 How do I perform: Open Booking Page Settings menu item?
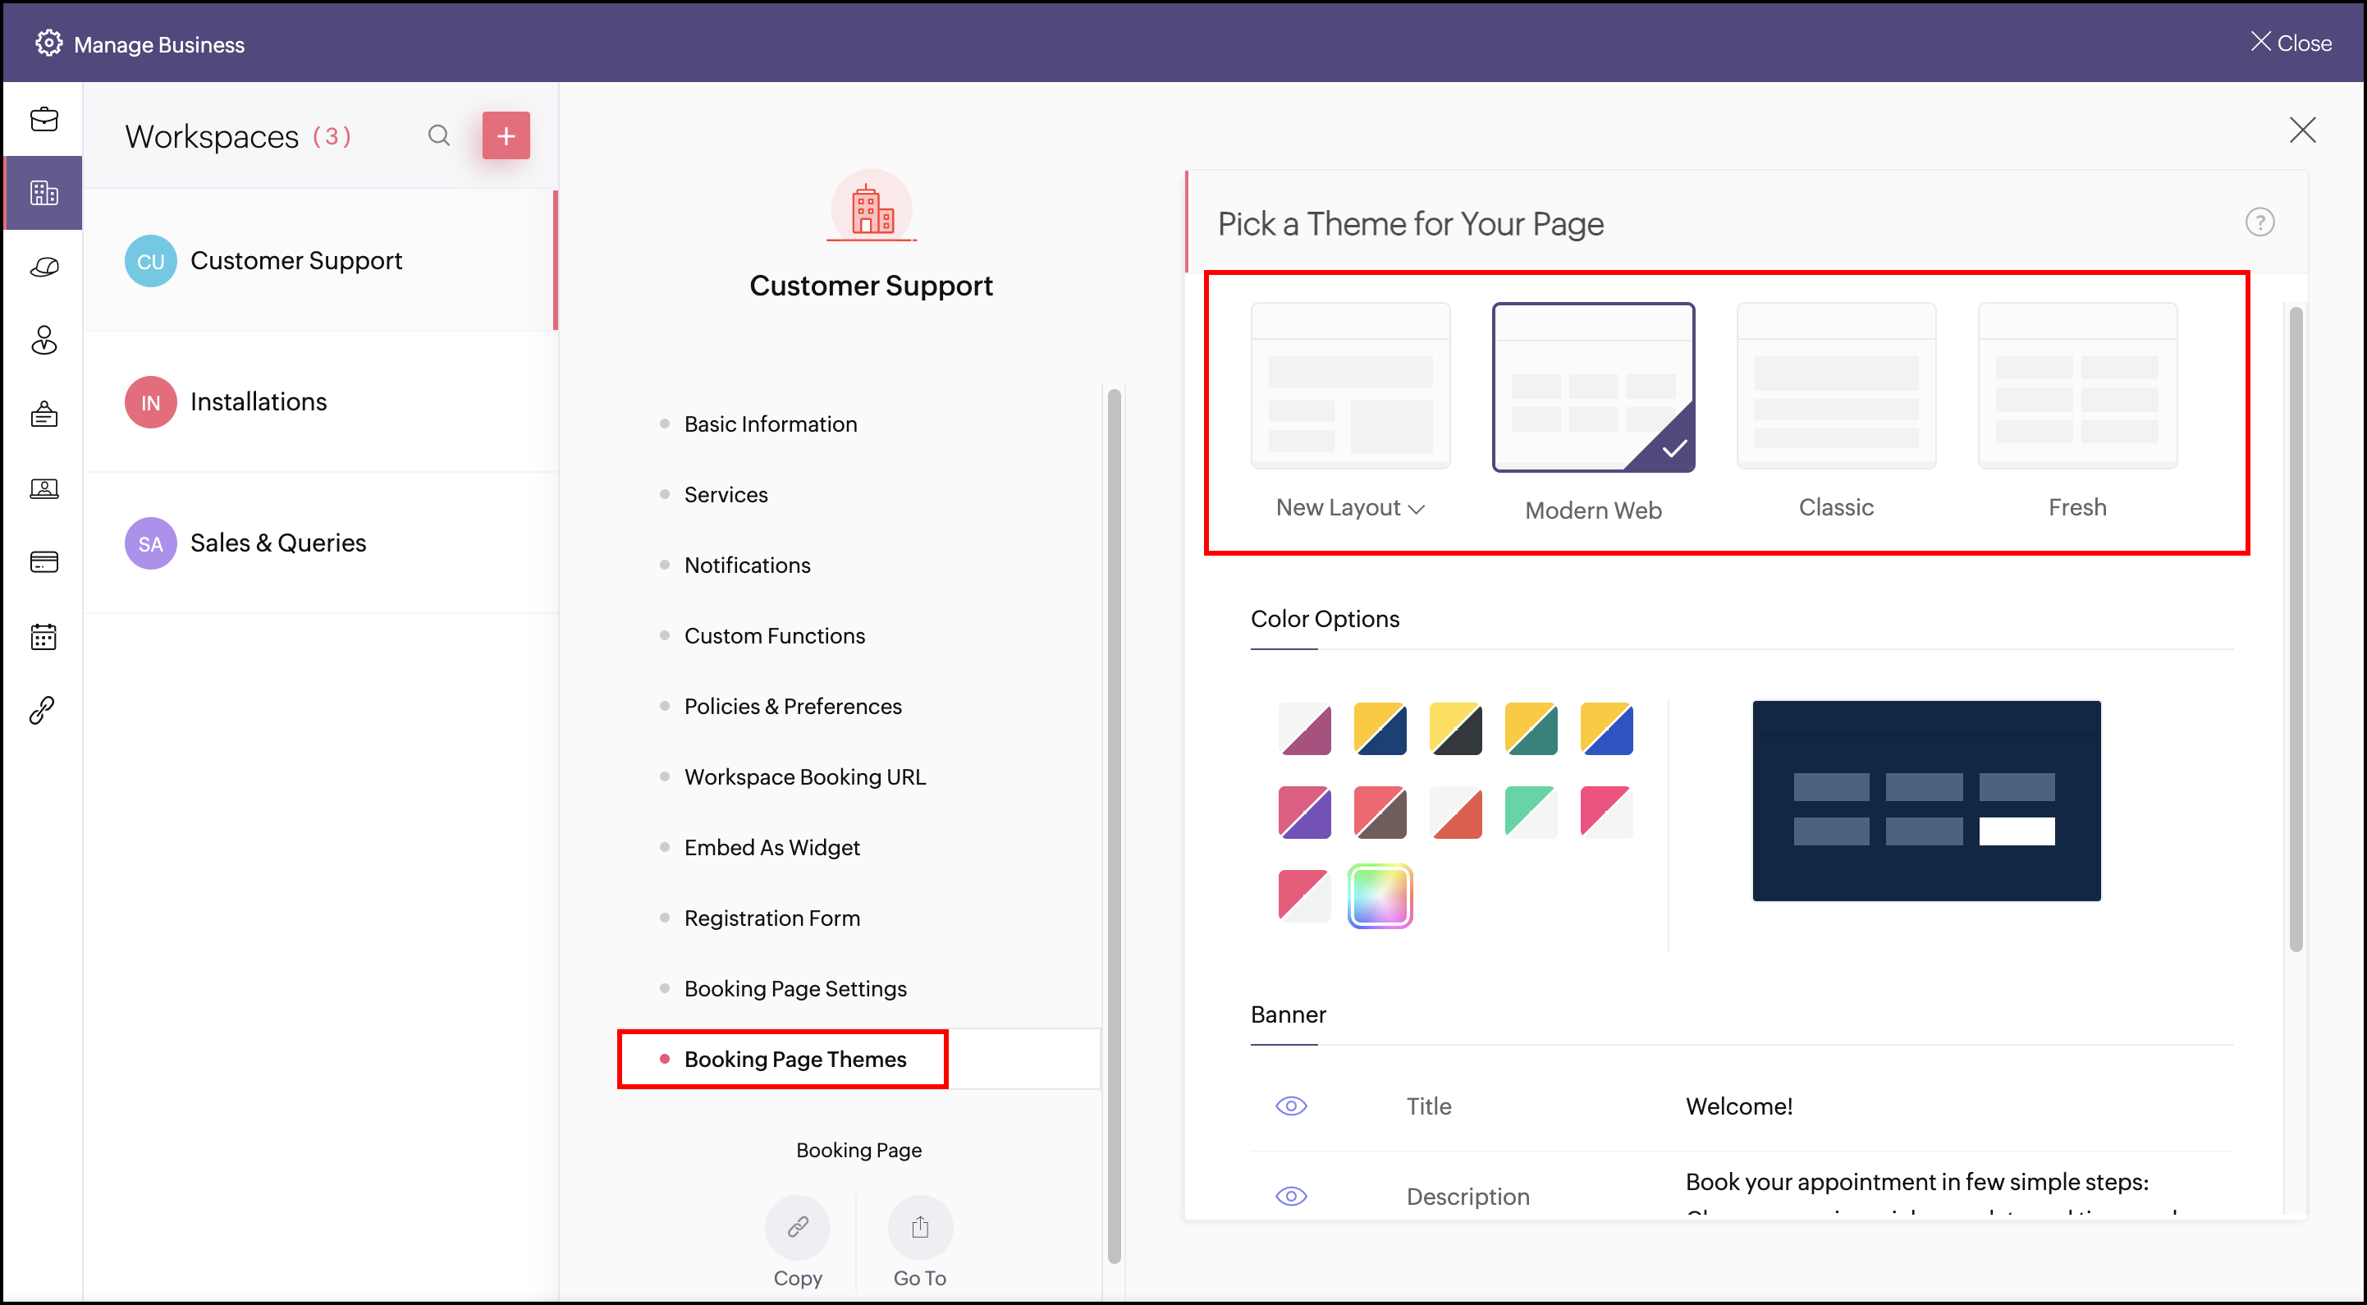coord(794,988)
